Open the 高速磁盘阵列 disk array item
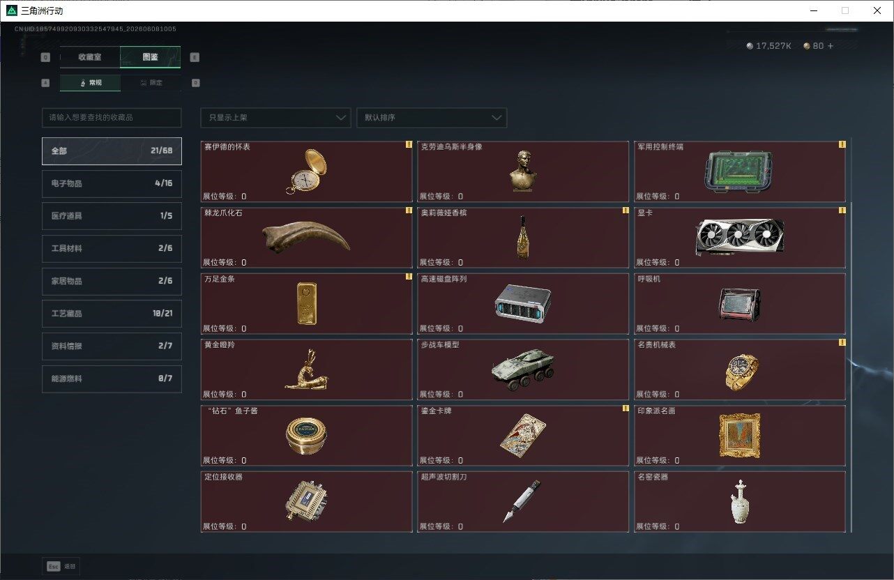 tap(523, 303)
